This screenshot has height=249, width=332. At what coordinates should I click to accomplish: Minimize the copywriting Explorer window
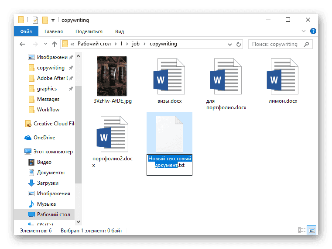[x=268, y=20]
